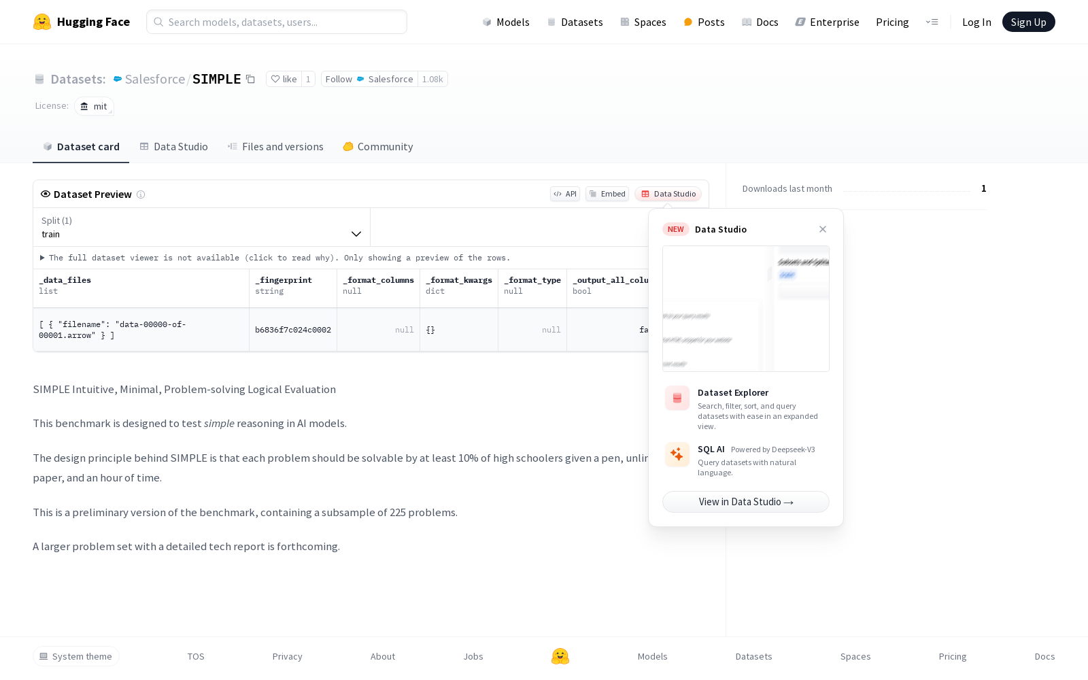Open the footer Docs link

pyautogui.click(x=1045, y=656)
